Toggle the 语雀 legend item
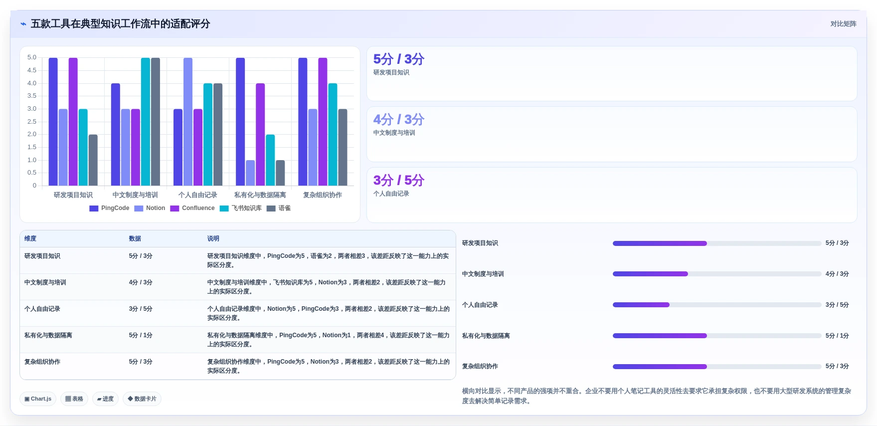The image size is (877, 426). 279,208
